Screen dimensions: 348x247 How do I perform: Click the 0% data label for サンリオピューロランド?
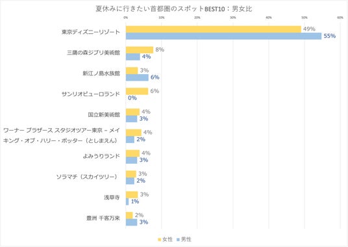132,98
